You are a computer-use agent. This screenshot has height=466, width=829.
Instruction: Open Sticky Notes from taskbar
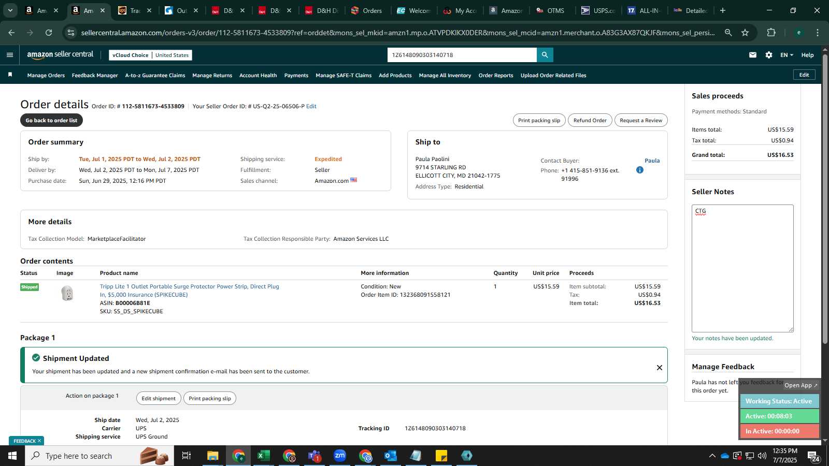point(441,456)
